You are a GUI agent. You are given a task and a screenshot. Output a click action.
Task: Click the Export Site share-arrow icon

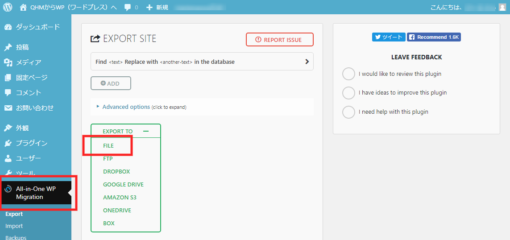pyautogui.click(x=95, y=39)
